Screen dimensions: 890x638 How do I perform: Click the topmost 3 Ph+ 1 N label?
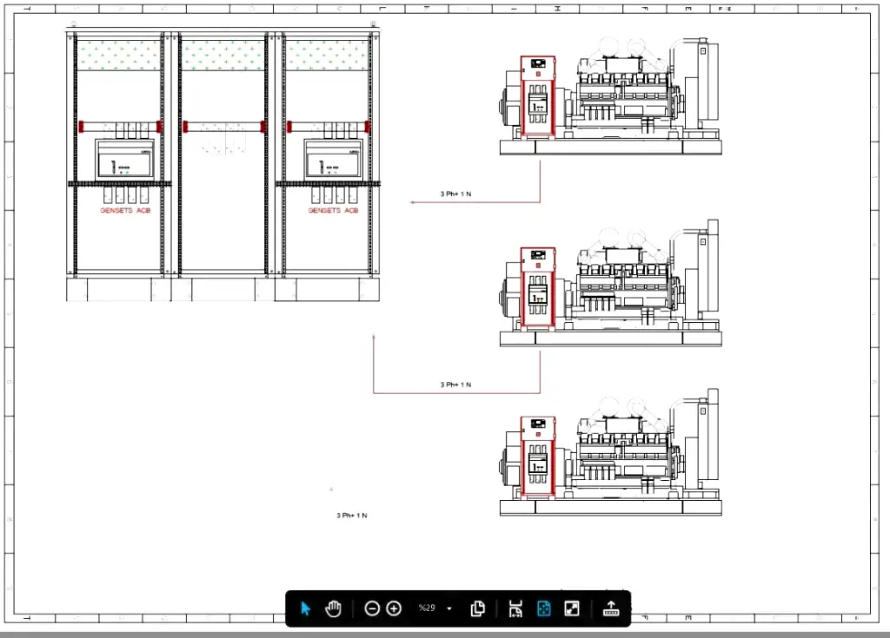(455, 194)
